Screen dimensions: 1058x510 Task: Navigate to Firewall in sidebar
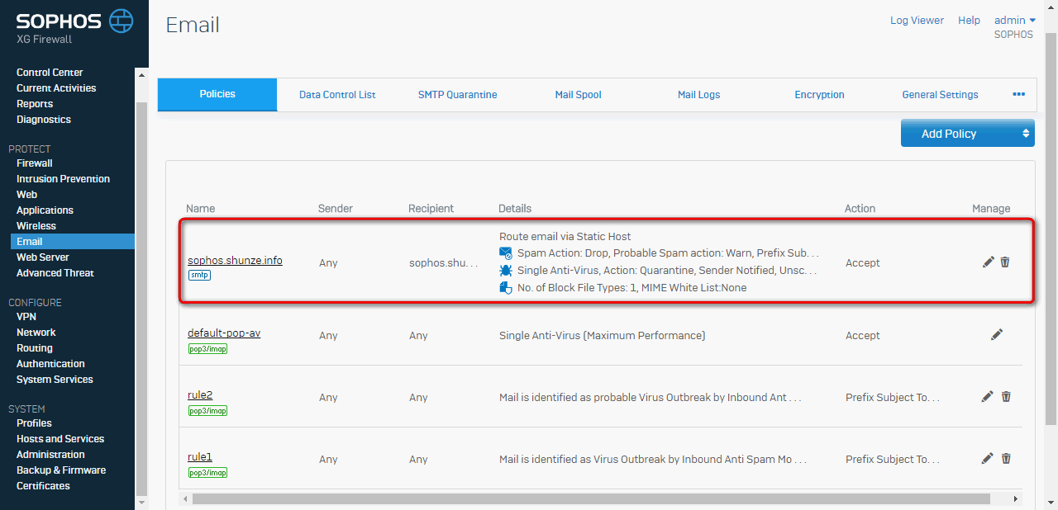click(x=35, y=163)
